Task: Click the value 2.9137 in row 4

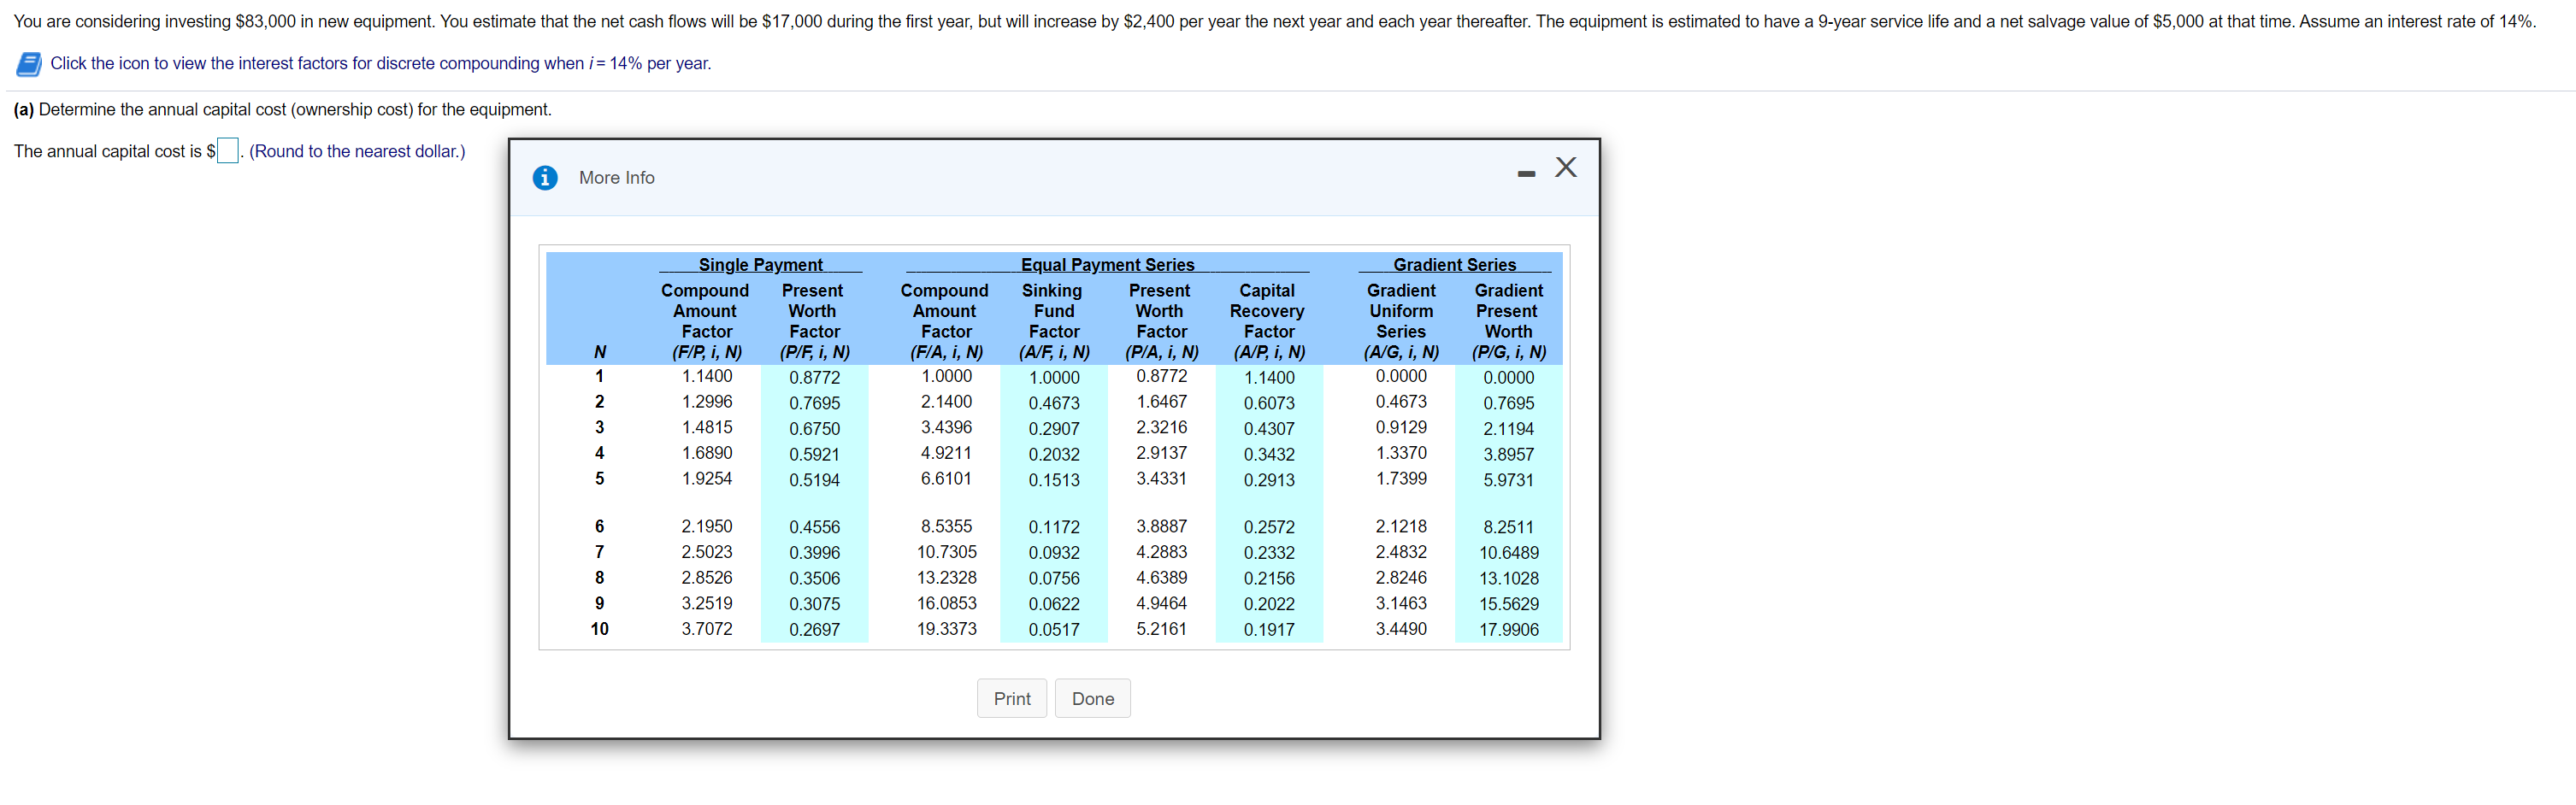Action: point(1162,454)
